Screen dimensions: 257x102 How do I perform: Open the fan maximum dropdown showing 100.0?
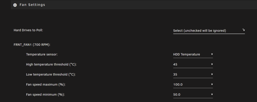click(x=193, y=85)
